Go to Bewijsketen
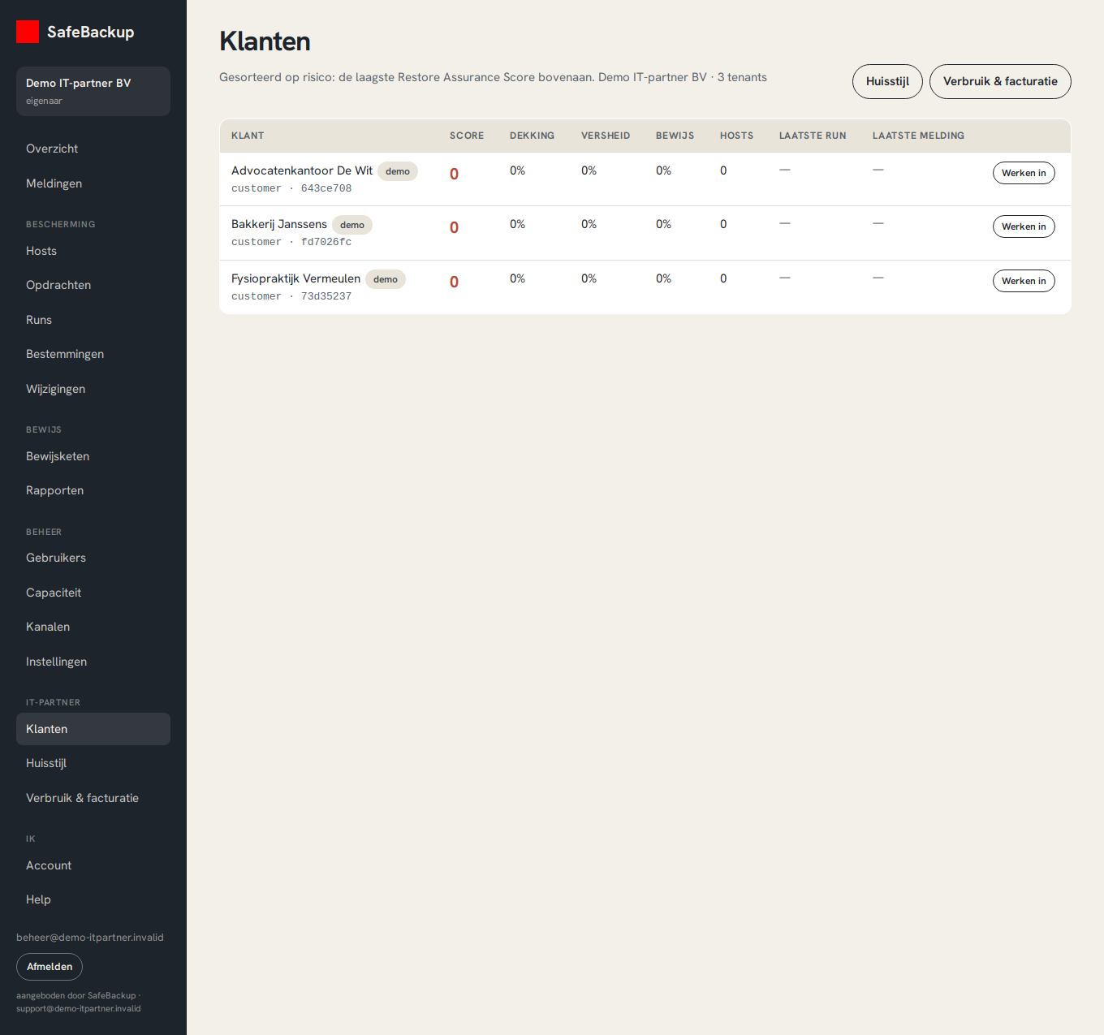This screenshot has width=1104, height=1035. click(x=93, y=456)
